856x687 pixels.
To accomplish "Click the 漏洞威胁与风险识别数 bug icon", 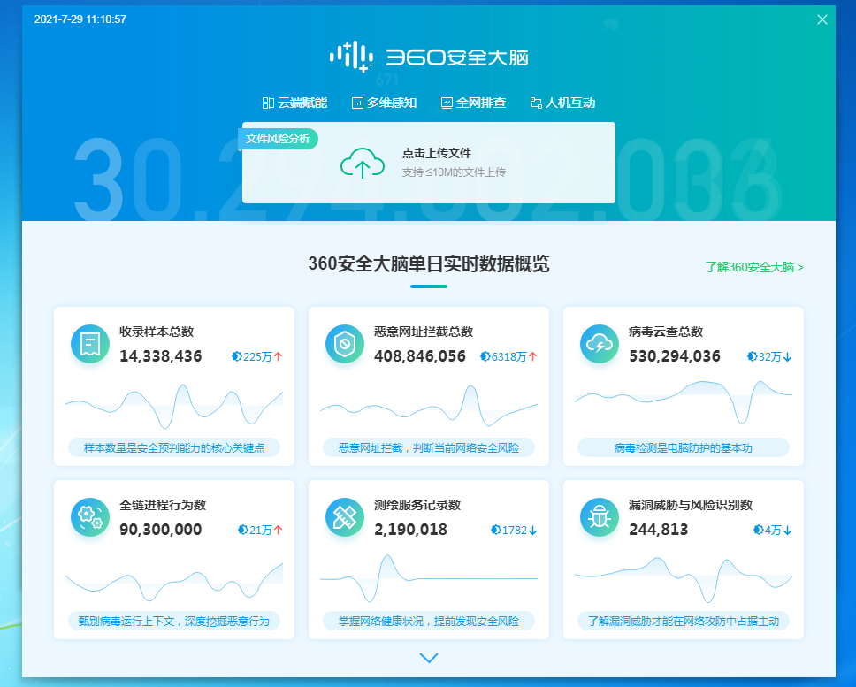I will coord(600,517).
